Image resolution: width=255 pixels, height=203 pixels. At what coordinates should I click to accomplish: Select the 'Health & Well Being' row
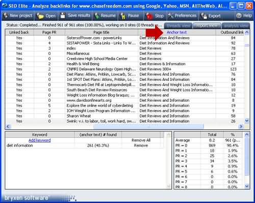pos(125,64)
